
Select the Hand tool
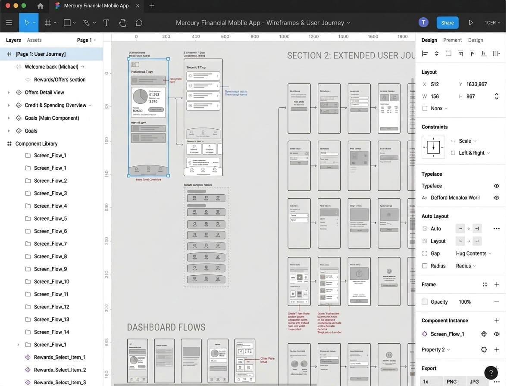[122, 22]
